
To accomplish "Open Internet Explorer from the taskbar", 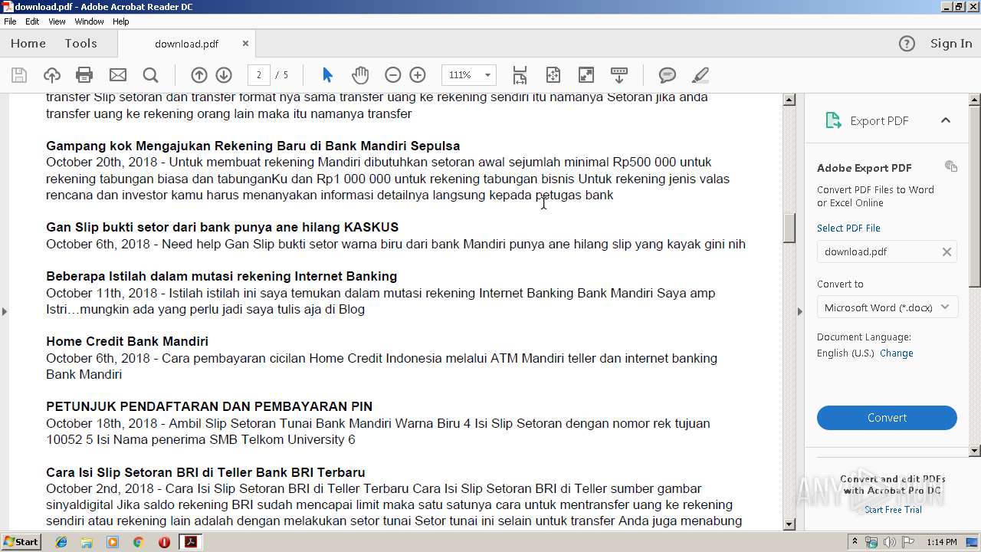I will click(61, 542).
